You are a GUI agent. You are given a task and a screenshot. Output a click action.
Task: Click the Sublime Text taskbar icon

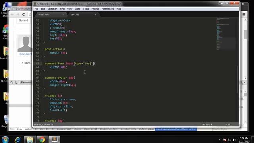54,139
